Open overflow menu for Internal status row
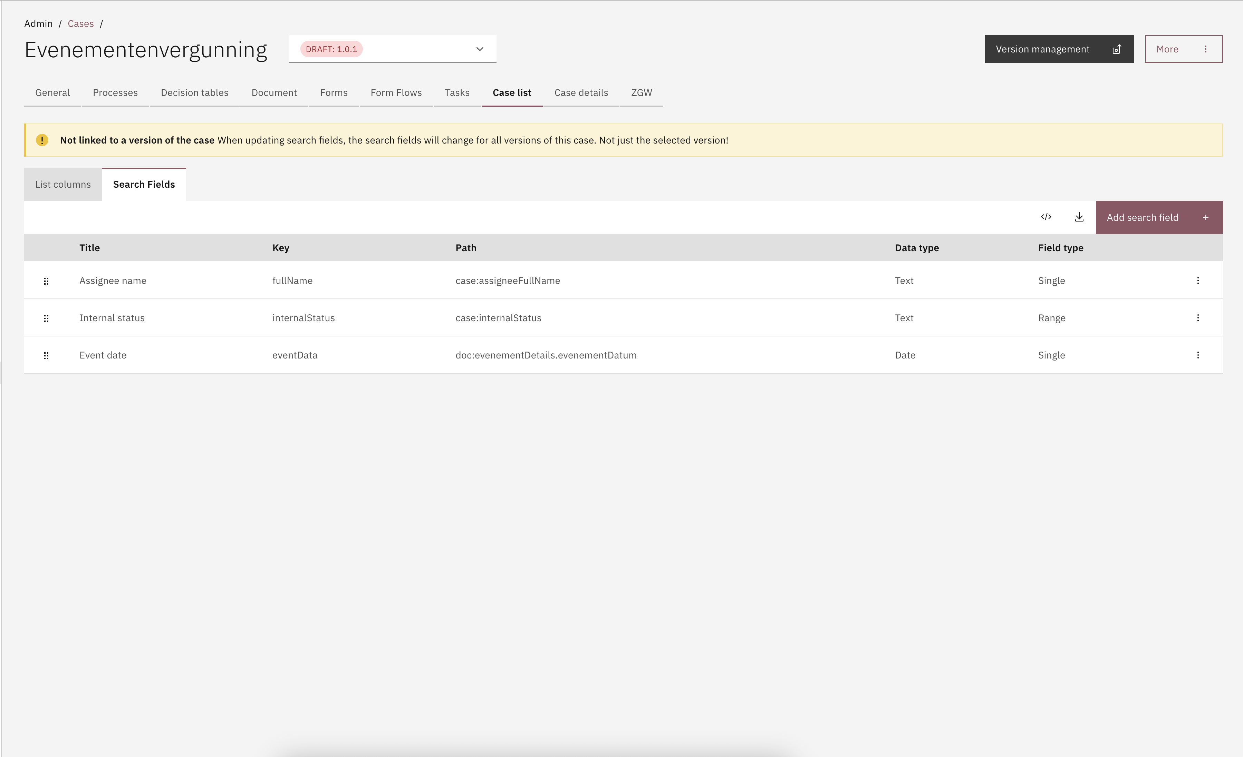Screen dimensions: 1243x757 [x=1198, y=318]
